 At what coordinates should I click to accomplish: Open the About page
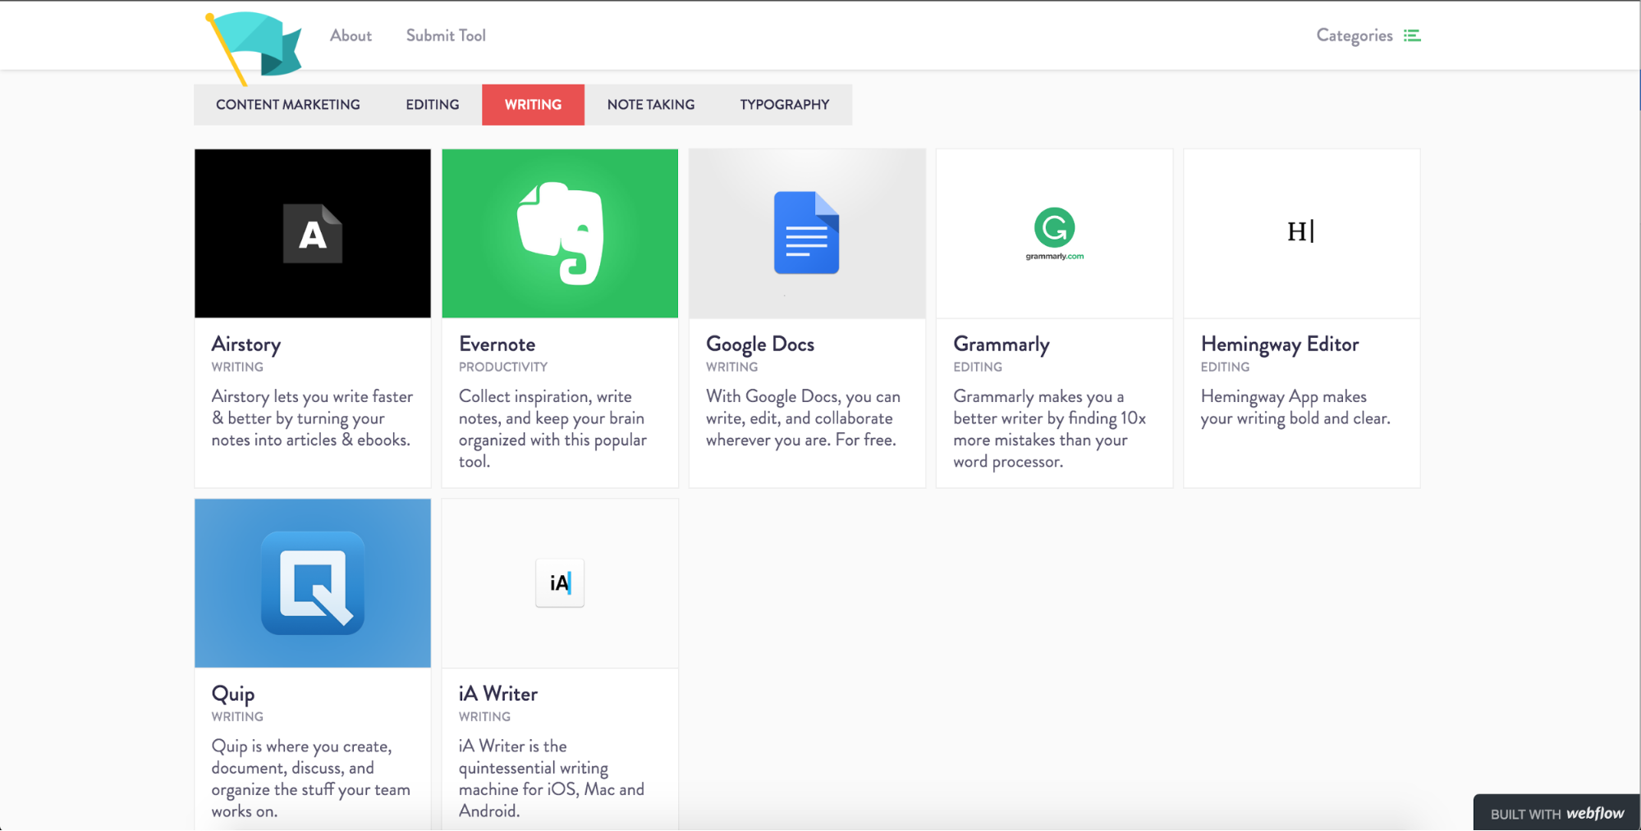click(351, 35)
